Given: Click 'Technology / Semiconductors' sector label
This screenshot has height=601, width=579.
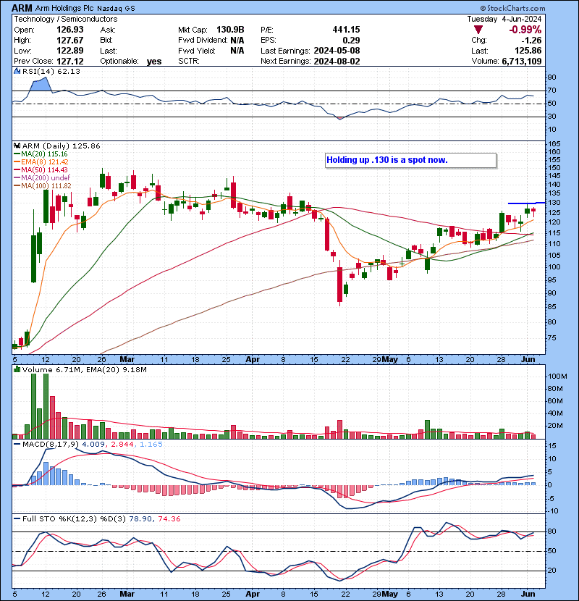Looking at the screenshot, I should [66, 19].
